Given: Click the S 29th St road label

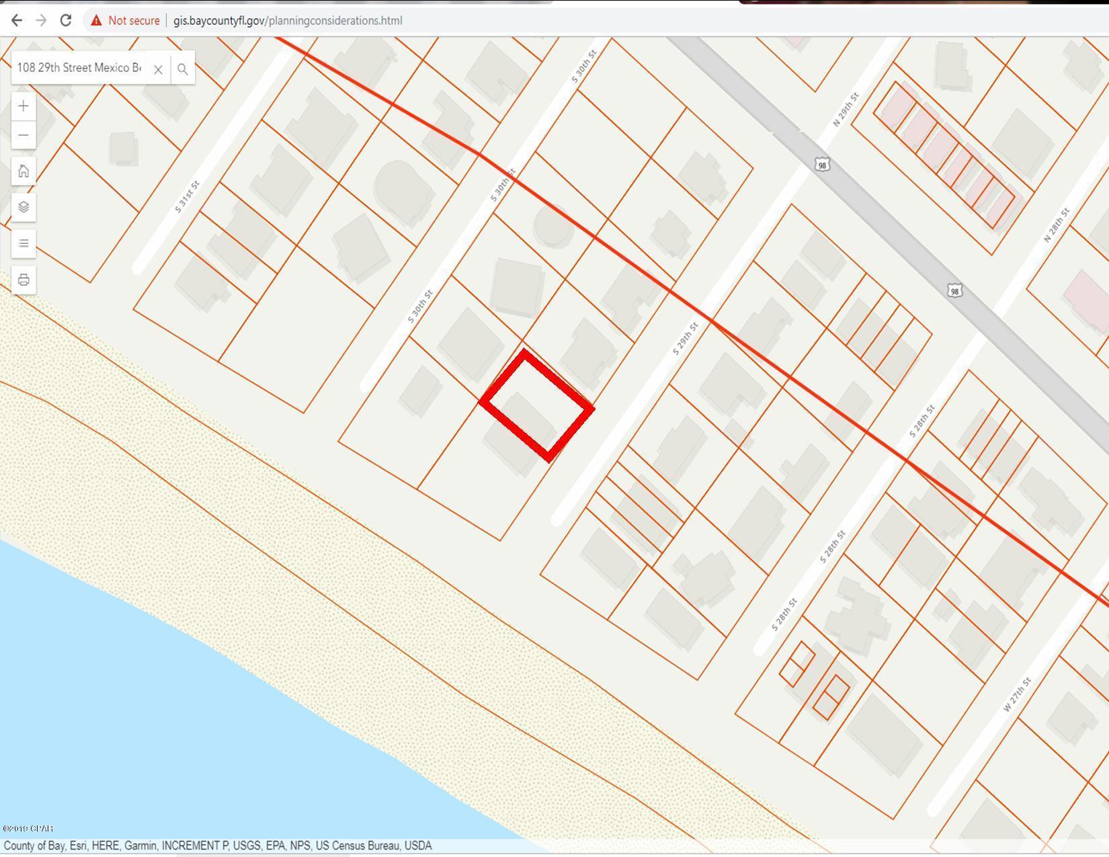Looking at the screenshot, I should (686, 339).
